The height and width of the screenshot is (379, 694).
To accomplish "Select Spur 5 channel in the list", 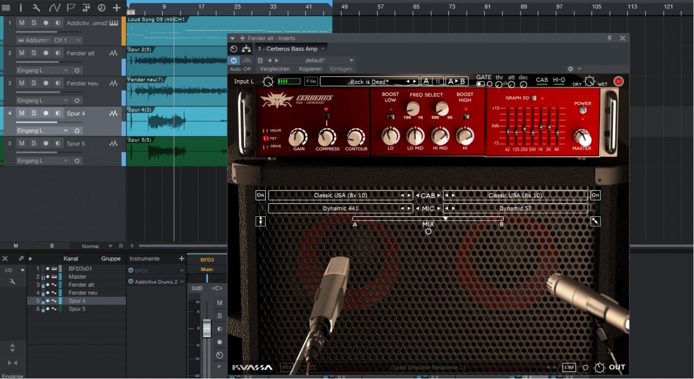I will 76,309.
